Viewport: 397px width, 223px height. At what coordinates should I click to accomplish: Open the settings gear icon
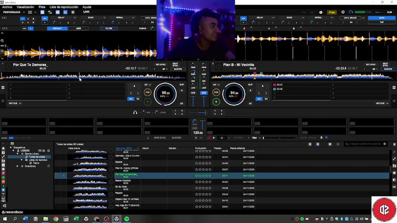click(x=343, y=12)
